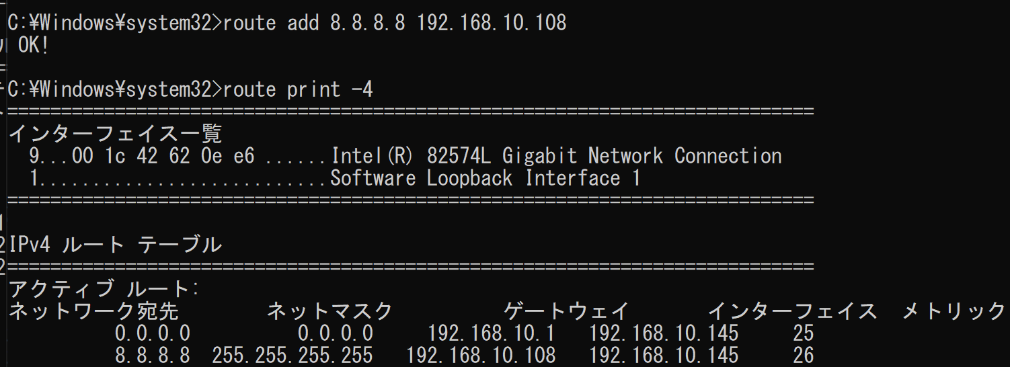Click the 'インターフェイス' column header
This screenshot has height=367, width=1010.
pyautogui.click(x=792, y=311)
